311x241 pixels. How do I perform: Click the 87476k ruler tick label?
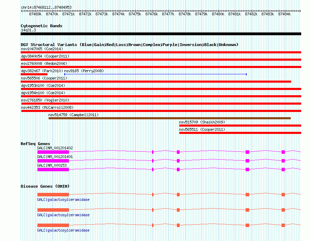coord(152,14)
